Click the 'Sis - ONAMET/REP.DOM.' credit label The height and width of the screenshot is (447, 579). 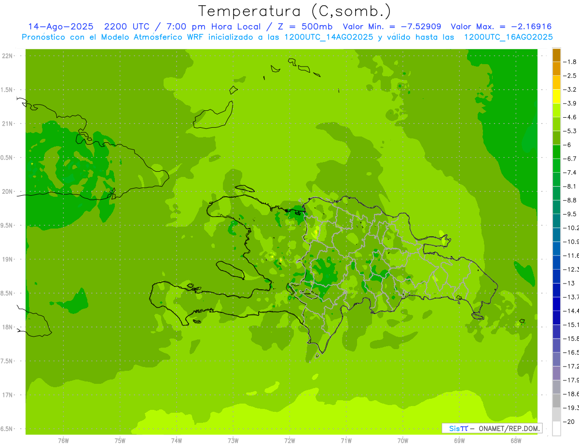pos(492,428)
